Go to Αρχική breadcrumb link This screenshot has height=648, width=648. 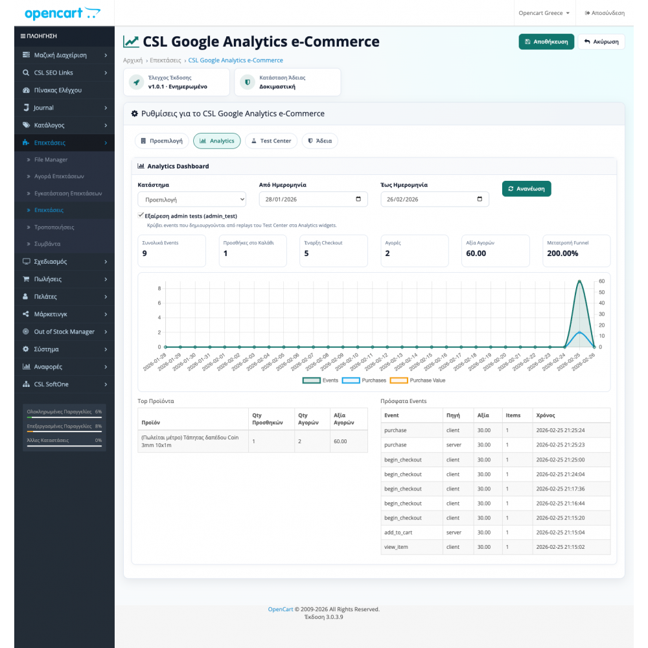[133, 60]
